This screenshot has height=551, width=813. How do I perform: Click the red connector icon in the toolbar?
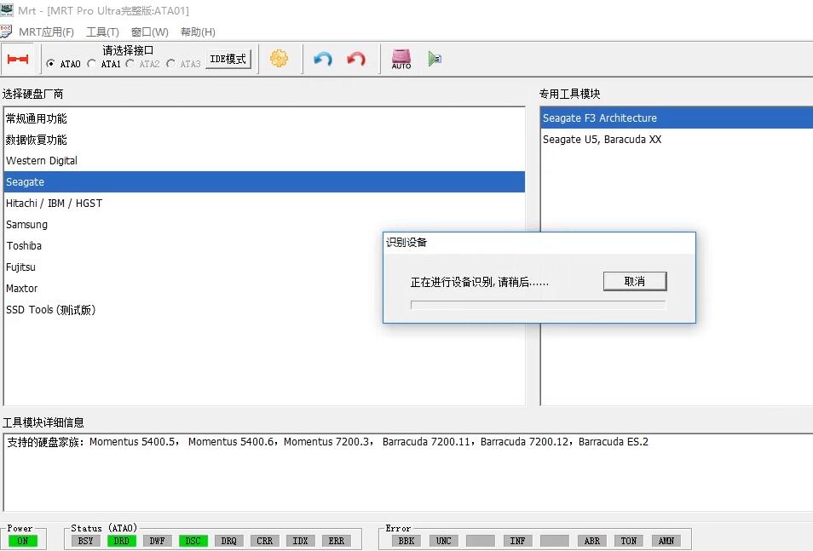(18, 59)
